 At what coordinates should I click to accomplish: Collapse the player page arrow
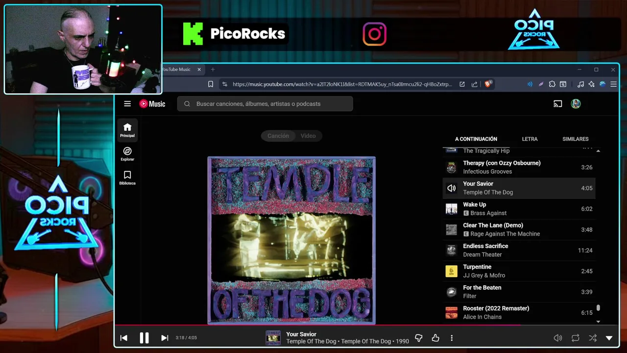[x=609, y=338]
